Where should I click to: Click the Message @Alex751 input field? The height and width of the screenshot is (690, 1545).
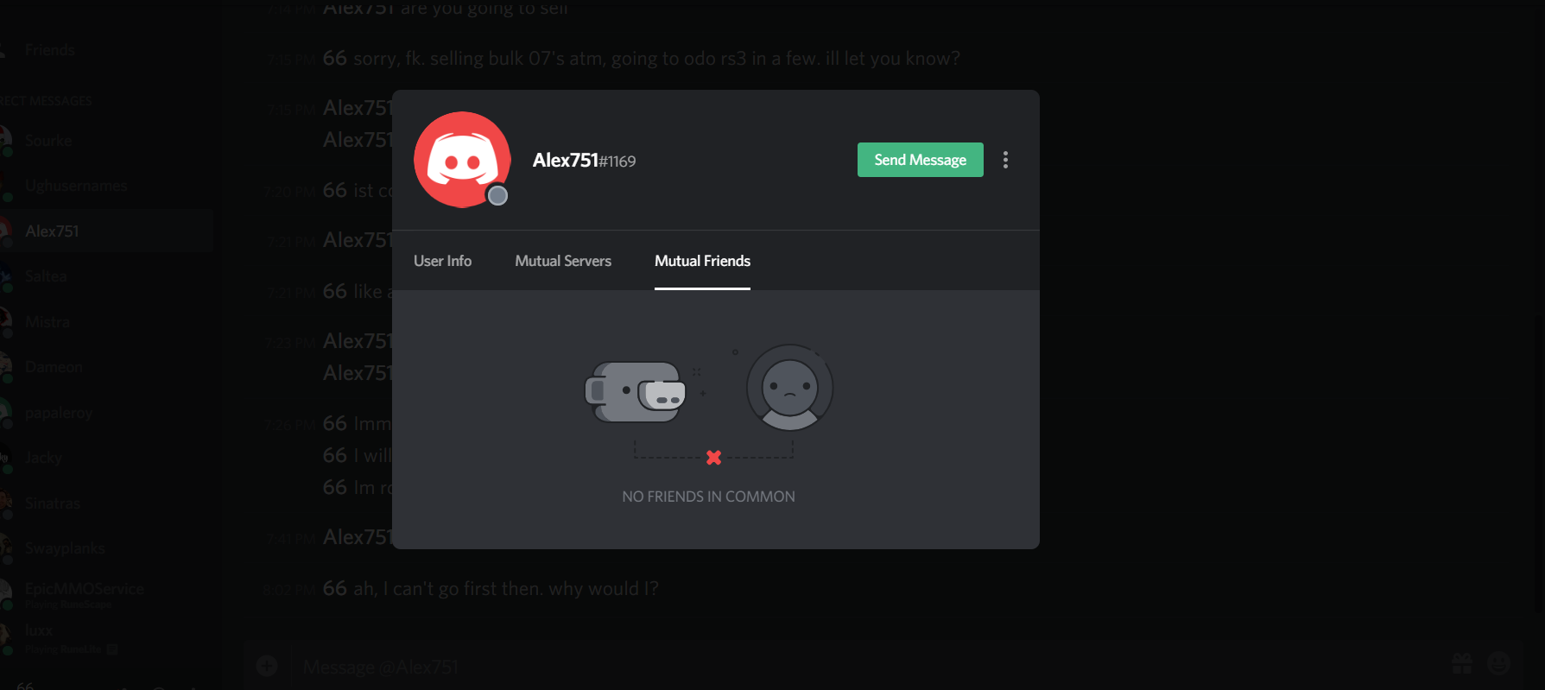tap(864, 667)
